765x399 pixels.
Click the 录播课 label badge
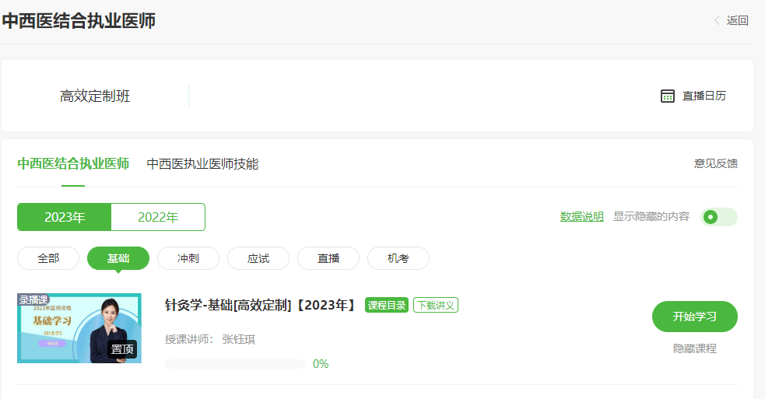(33, 299)
